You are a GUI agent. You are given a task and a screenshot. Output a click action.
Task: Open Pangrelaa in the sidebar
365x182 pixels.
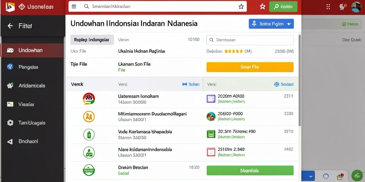coord(33,67)
